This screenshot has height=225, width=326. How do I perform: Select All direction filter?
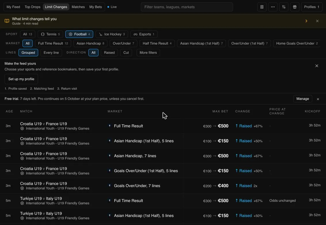tap(93, 53)
